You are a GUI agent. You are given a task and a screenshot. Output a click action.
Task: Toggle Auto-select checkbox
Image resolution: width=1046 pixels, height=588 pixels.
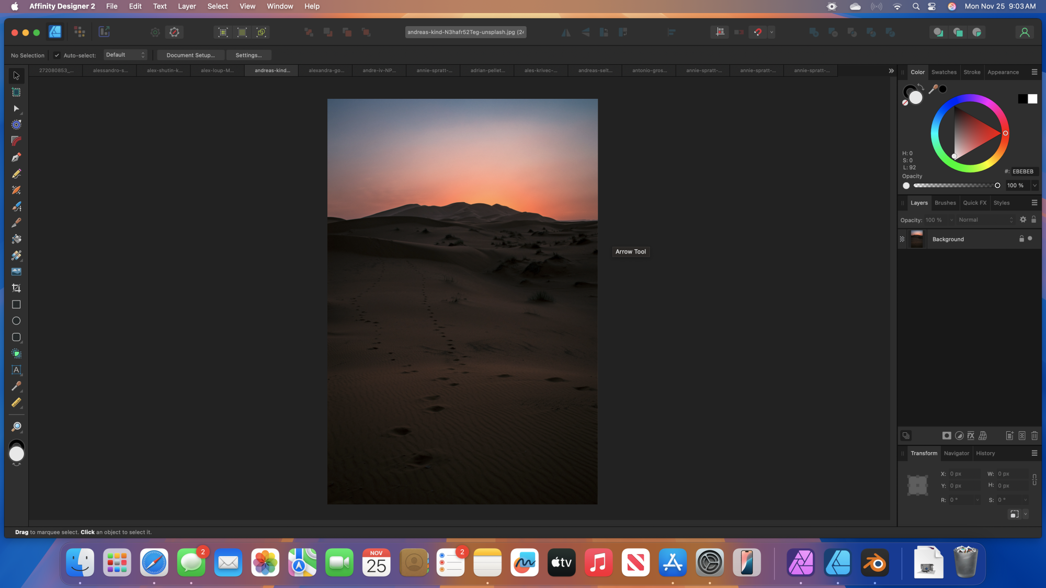coord(57,54)
